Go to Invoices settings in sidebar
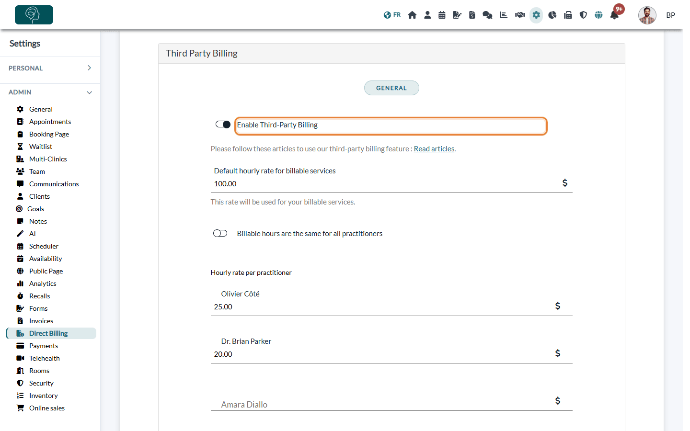The image size is (690, 431). (41, 321)
